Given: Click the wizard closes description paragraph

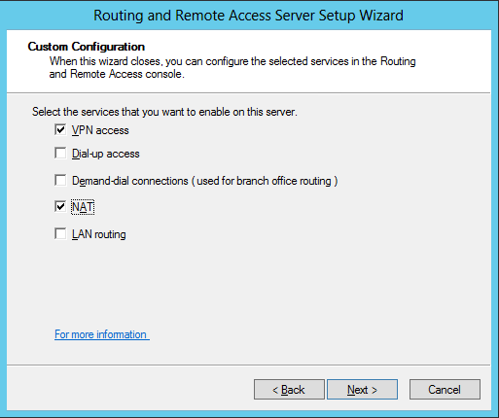Looking at the screenshot, I should [x=232, y=67].
